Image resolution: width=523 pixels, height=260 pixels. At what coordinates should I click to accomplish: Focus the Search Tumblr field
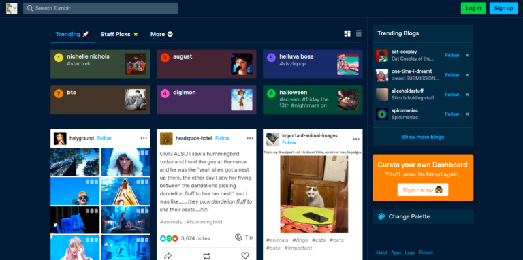(x=101, y=8)
